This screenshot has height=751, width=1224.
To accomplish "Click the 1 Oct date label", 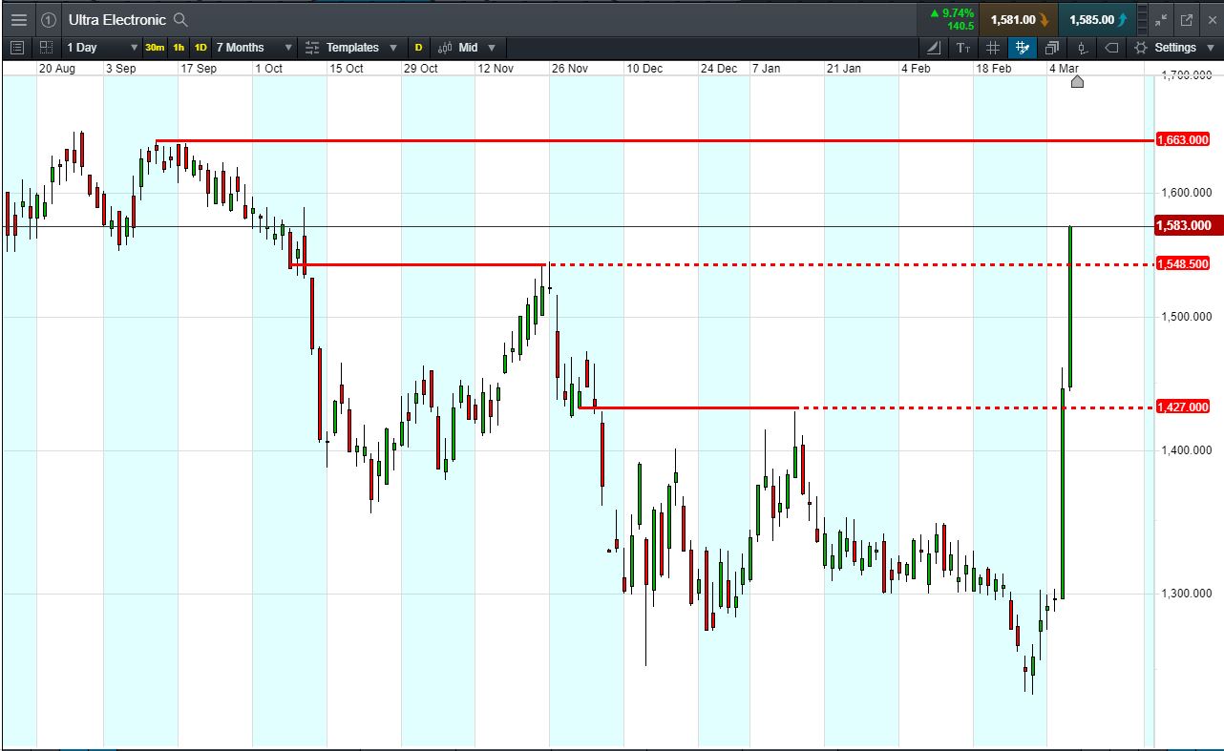I will 268,69.
